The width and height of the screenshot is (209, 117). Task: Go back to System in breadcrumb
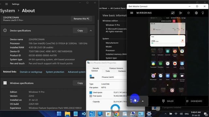8,11
